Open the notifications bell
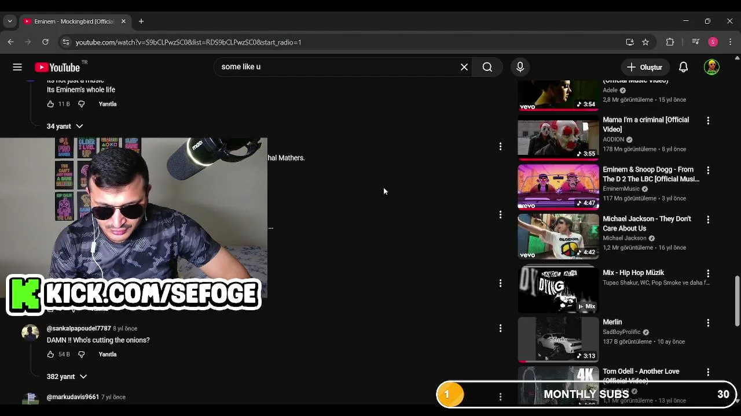 pyautogui.click(x=683, y=67)
